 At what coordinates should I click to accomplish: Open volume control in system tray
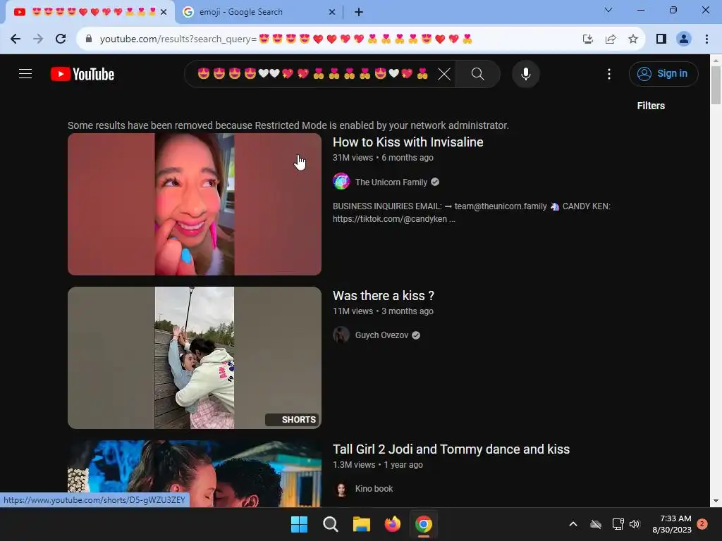click(x=635, y=524)
